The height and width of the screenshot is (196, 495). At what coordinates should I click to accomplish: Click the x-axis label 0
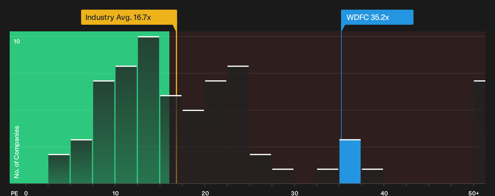(26, 193)
